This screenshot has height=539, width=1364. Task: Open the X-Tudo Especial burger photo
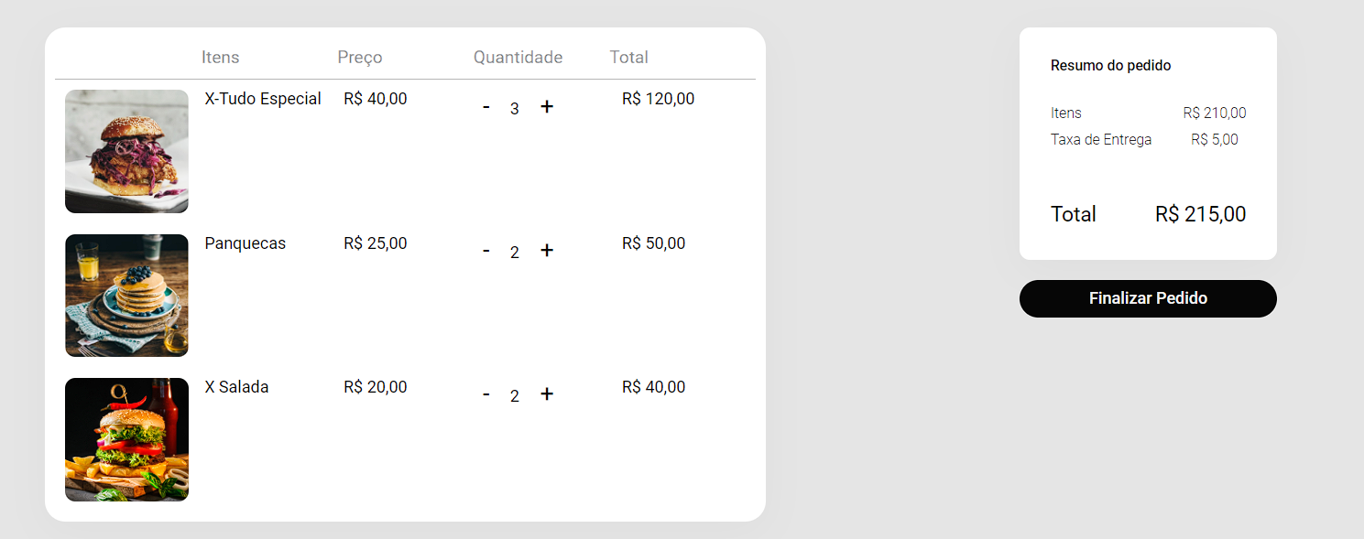tap(126, 151)
